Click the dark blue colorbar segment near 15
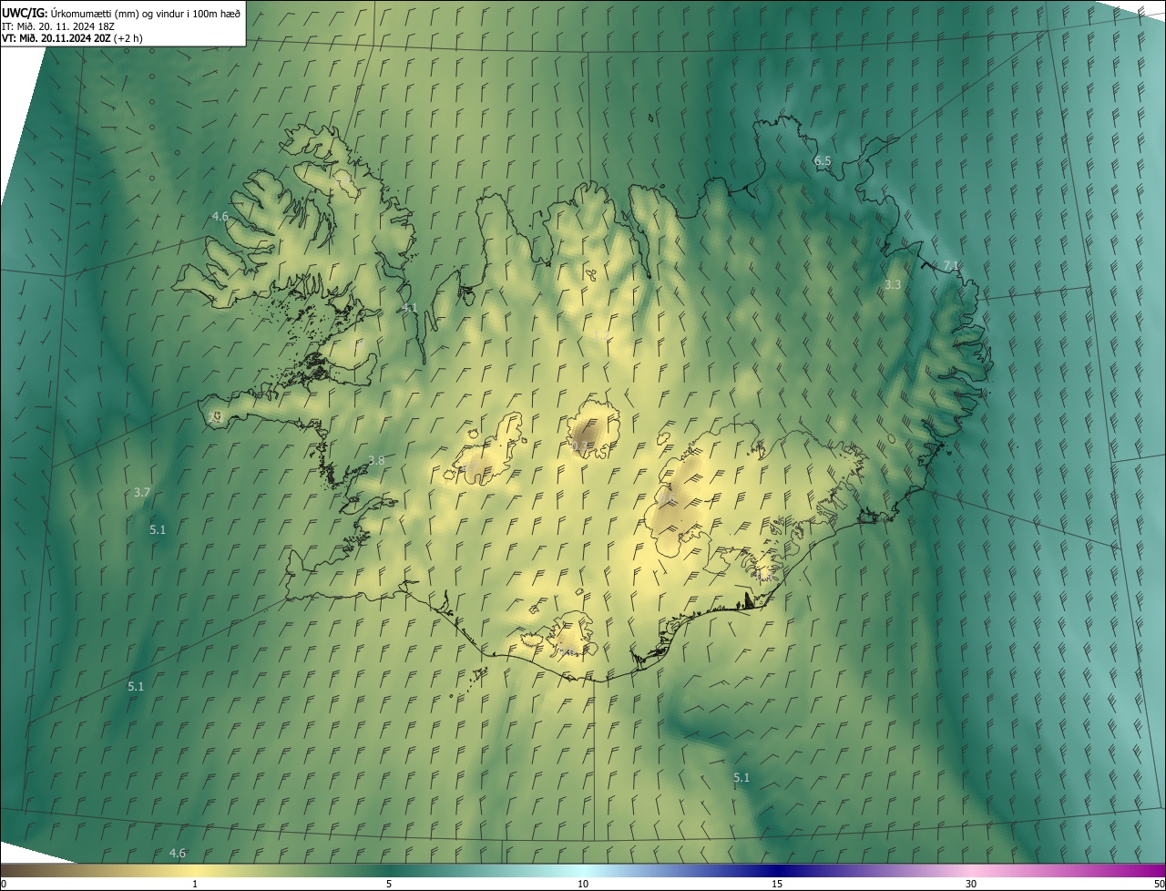The image size is (1166, 891). click(777, 870)
